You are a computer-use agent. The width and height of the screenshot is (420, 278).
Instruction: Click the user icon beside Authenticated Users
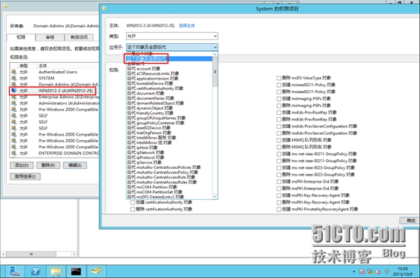[14, 72]
